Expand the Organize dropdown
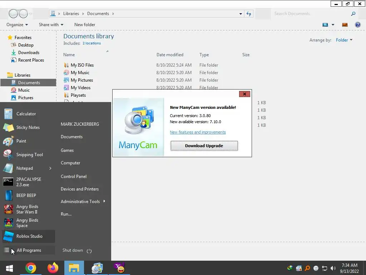366x275 pixels. coord(17,25)
